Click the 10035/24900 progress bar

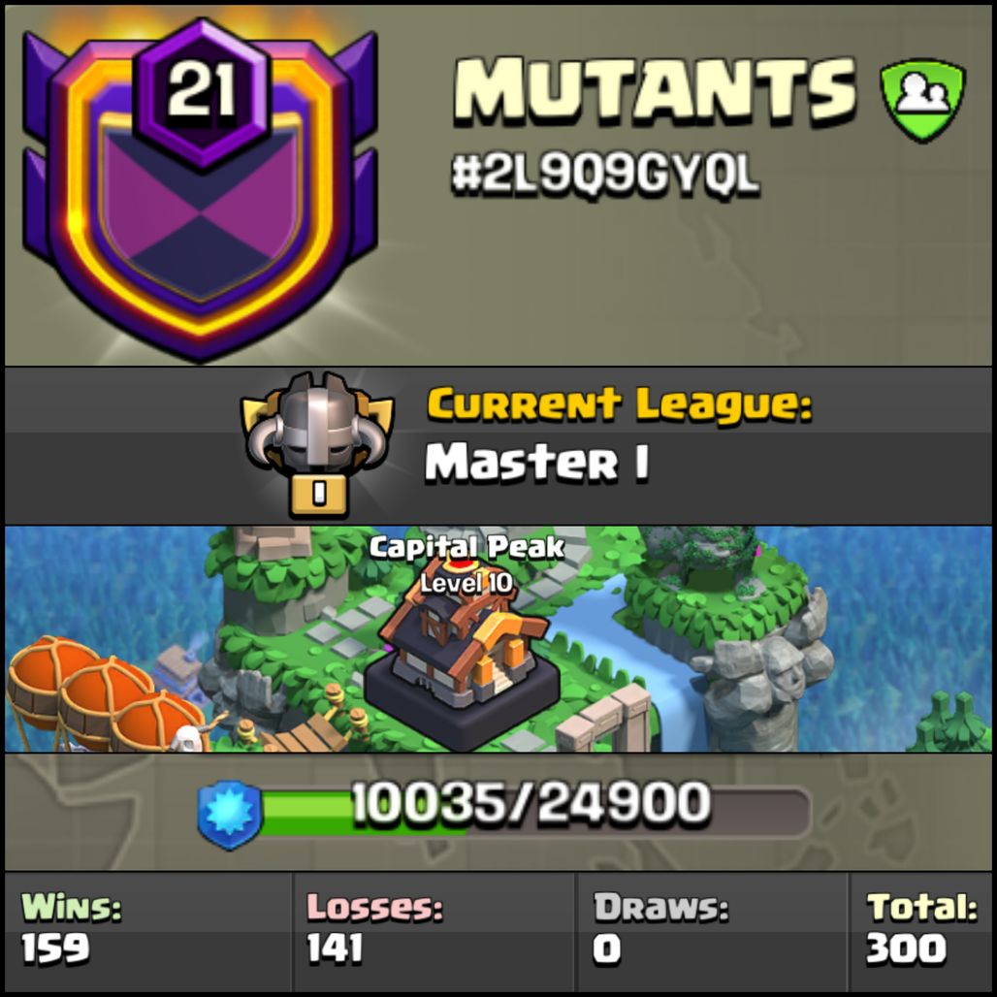pyautogui.click(x=534, y=814)
